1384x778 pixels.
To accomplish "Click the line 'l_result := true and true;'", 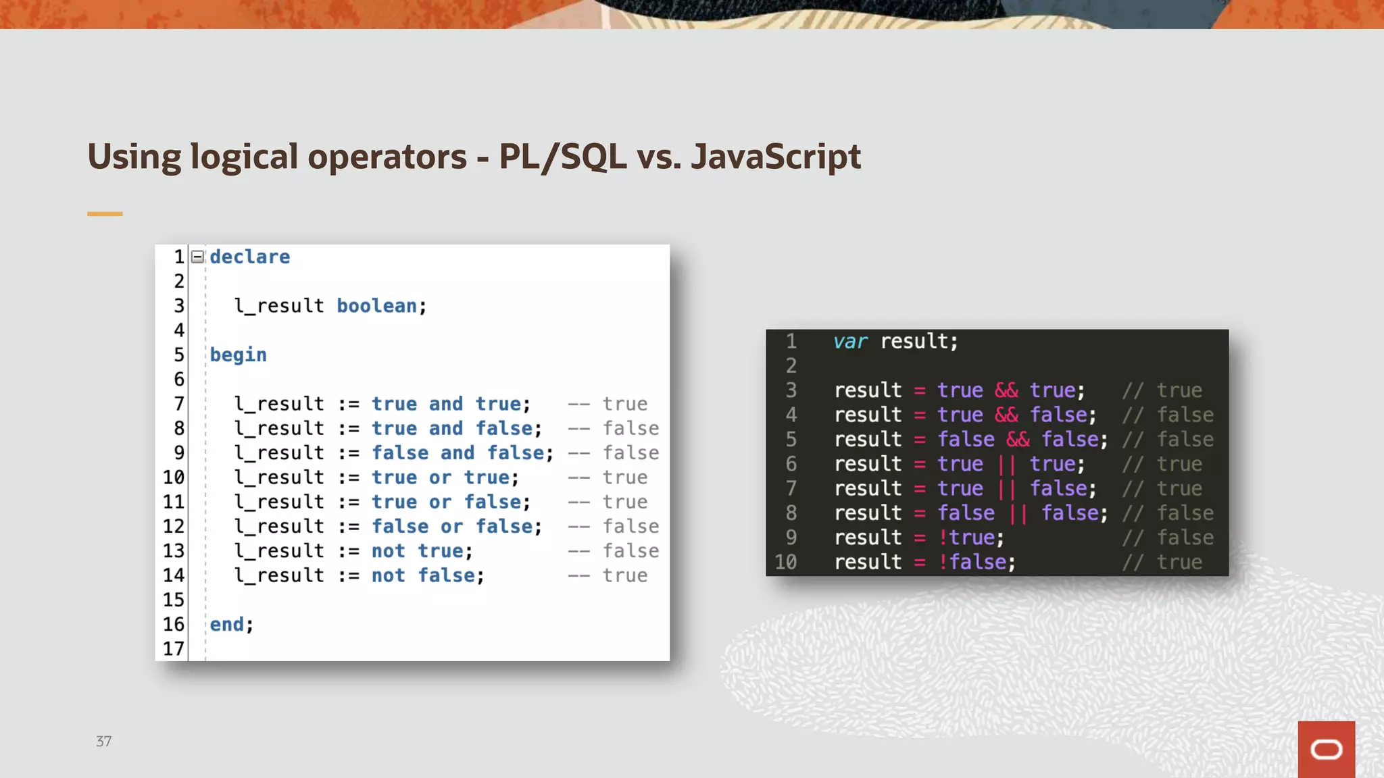I will pos(382,404).
